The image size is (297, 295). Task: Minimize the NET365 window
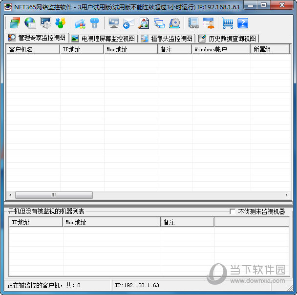[251, 5]
